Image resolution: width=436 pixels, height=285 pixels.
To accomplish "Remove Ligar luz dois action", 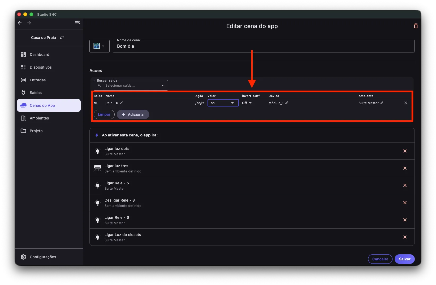I will [x=405, y=151].
